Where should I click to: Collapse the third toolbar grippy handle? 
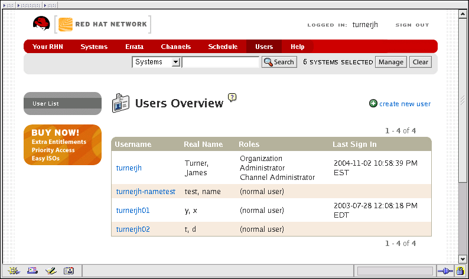point(50,5)
